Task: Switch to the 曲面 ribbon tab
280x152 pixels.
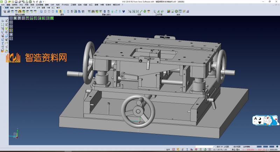Action: (28, 7)
